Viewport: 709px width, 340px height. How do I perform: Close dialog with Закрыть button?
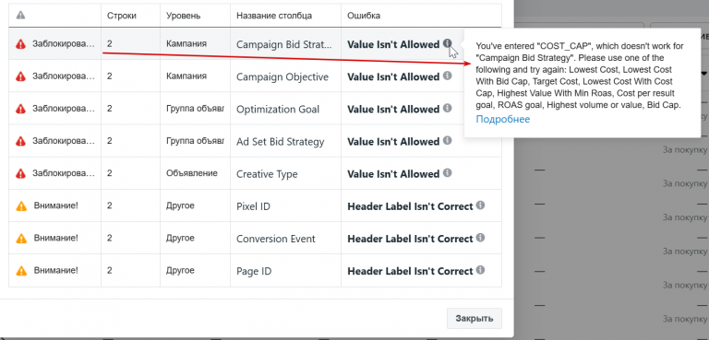point(475,318)
